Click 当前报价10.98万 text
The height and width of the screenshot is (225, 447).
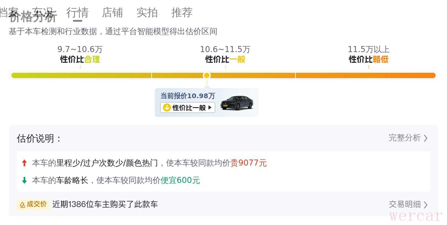[188, 96]
